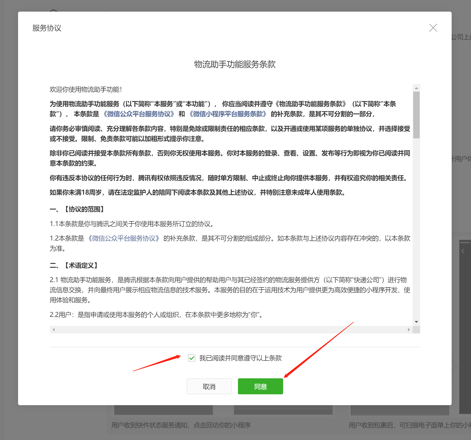
Task: Close the 服务协议 dialog with the X icon
Action: tap(433, 28)
